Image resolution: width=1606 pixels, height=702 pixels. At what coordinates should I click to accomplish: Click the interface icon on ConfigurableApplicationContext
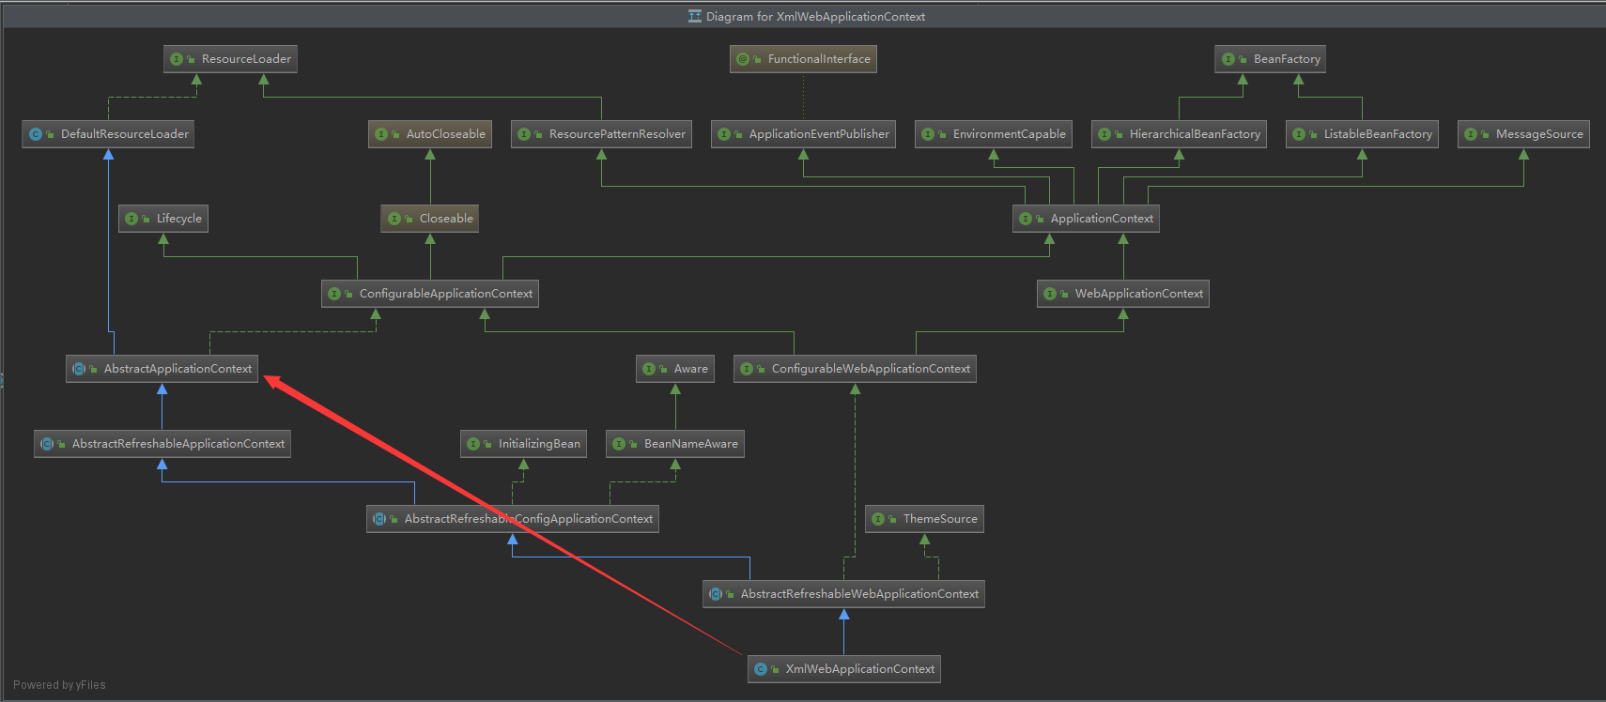[x=334, y=294]
